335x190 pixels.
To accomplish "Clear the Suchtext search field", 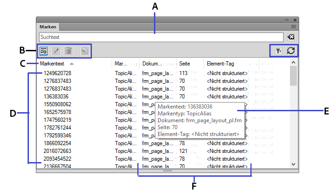I will (290, 37).
